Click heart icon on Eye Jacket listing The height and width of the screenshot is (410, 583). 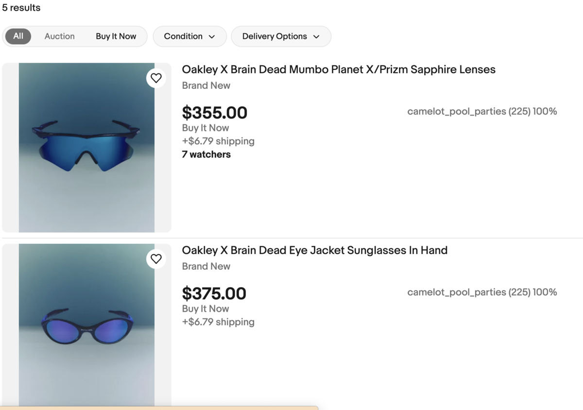click(x=156, y=259)
